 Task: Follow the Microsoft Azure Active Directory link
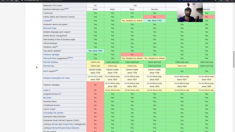[65, 128]
